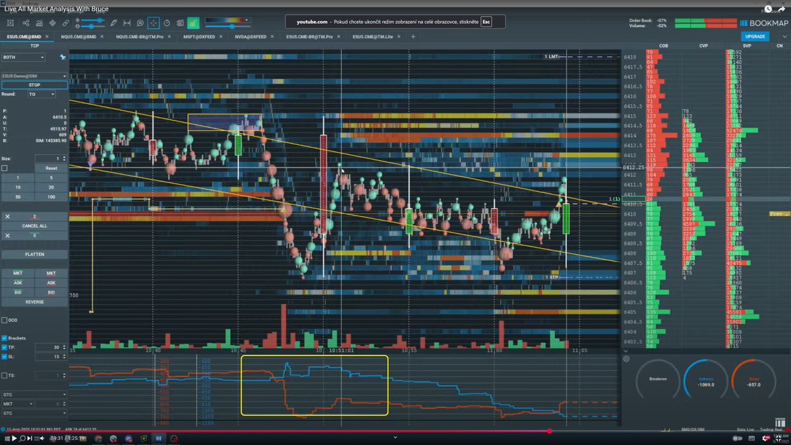Screen dimensions: 791x445
Task: Click the share nodes icon in toolbar
Action: pyautogui.click(x=26, y=23)
